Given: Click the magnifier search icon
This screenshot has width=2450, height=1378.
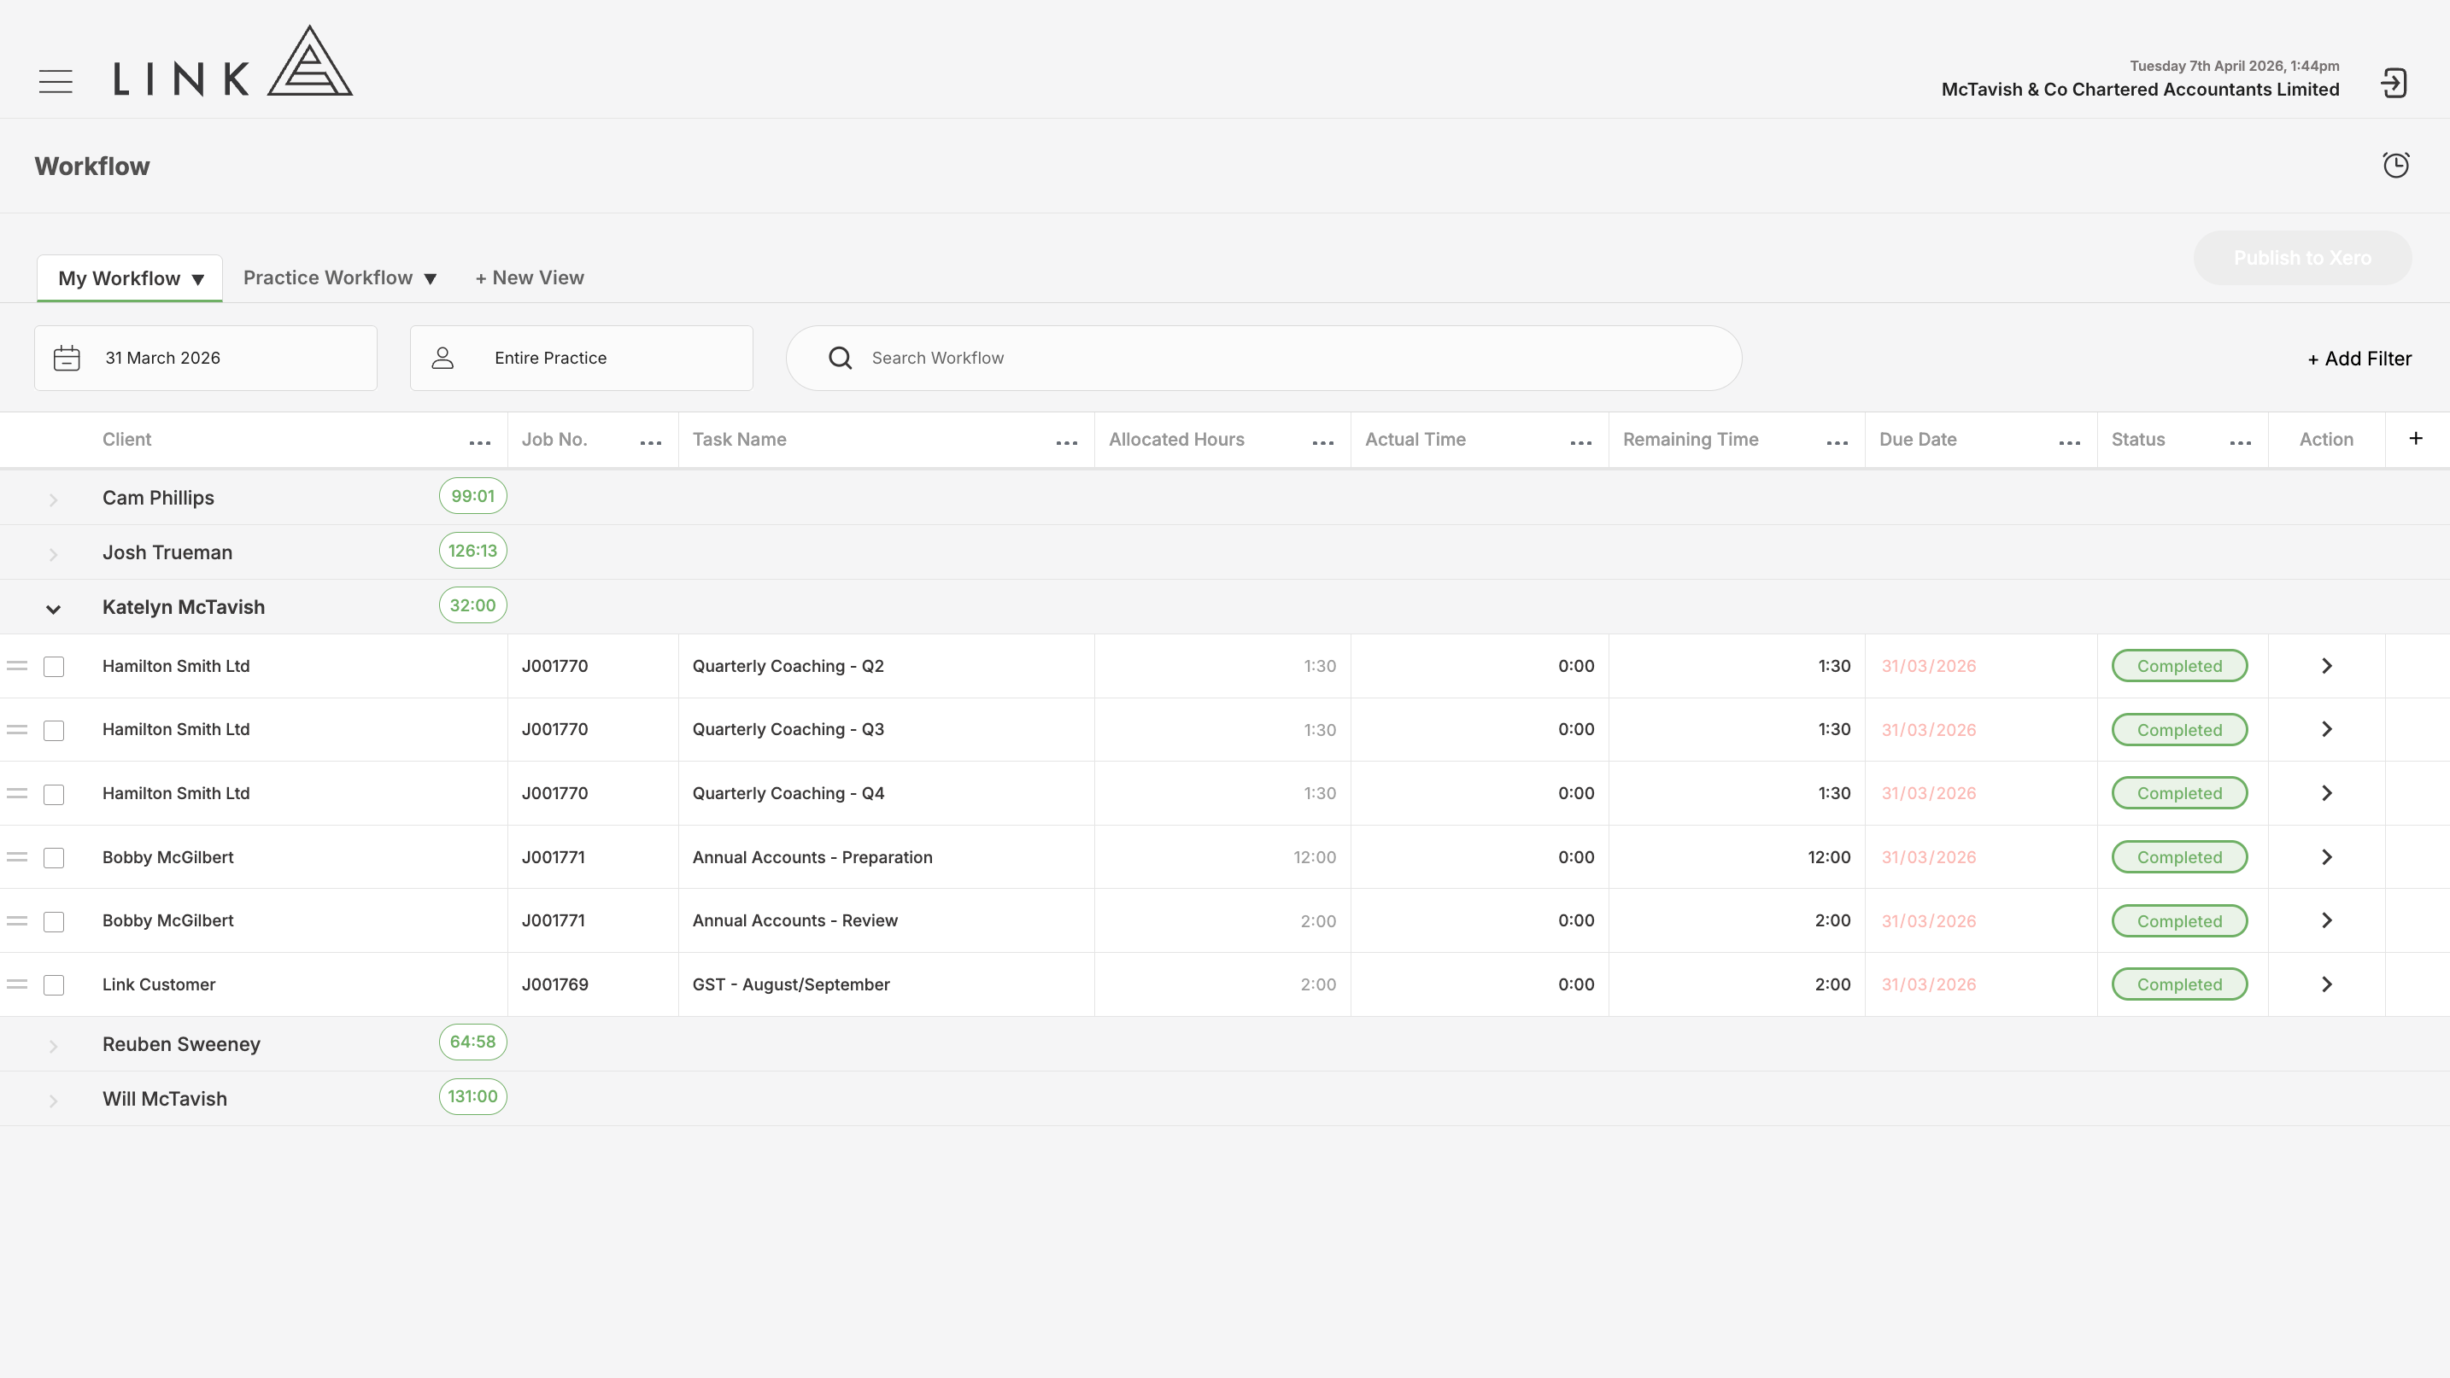Looking at the screenshot, I should click(840, 359).
